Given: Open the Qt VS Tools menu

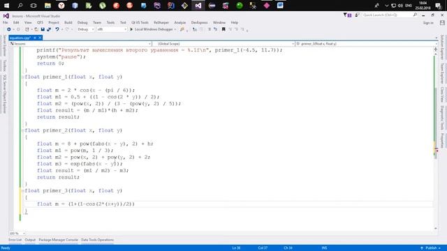Looking at the screenshot, I should pyautogui.click(x=140, y=22).
